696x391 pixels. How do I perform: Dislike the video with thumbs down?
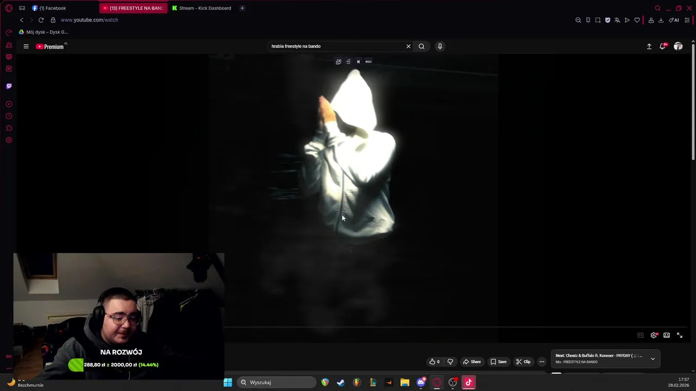point(450,362)
